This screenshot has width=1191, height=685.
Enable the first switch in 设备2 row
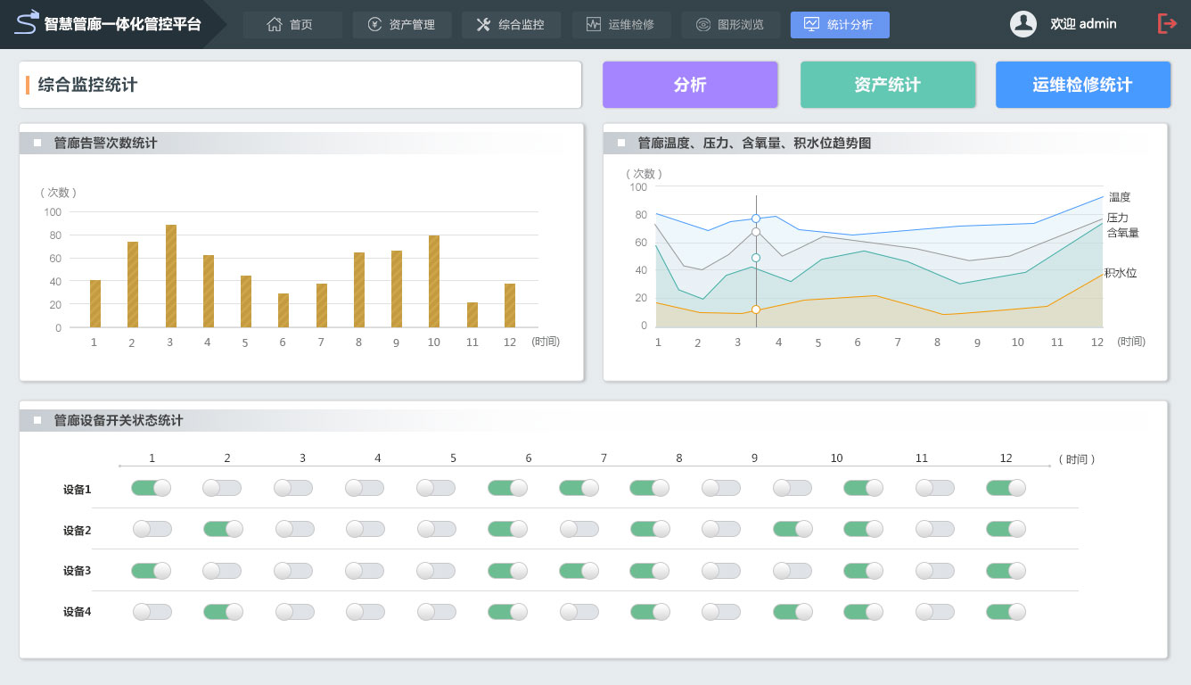coord(152,529)
